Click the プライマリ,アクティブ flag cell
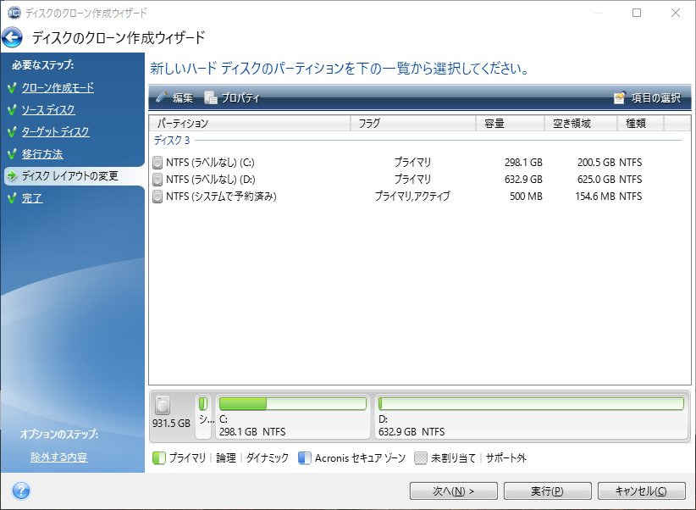This screenshot has height=510, width=696. coord(413,197)
